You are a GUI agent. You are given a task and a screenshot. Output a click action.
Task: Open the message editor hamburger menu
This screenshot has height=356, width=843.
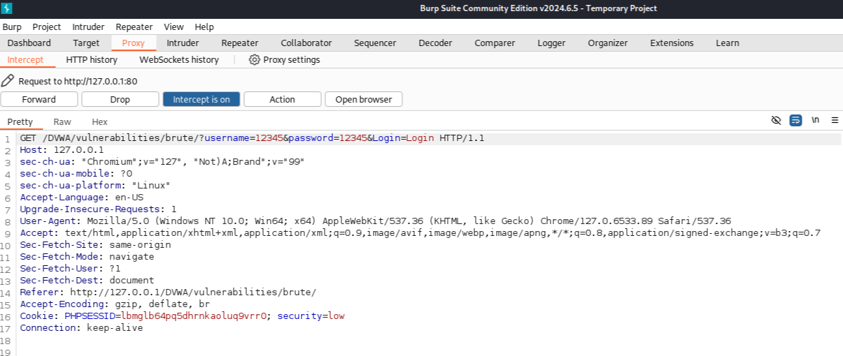(x=835, y=120)
